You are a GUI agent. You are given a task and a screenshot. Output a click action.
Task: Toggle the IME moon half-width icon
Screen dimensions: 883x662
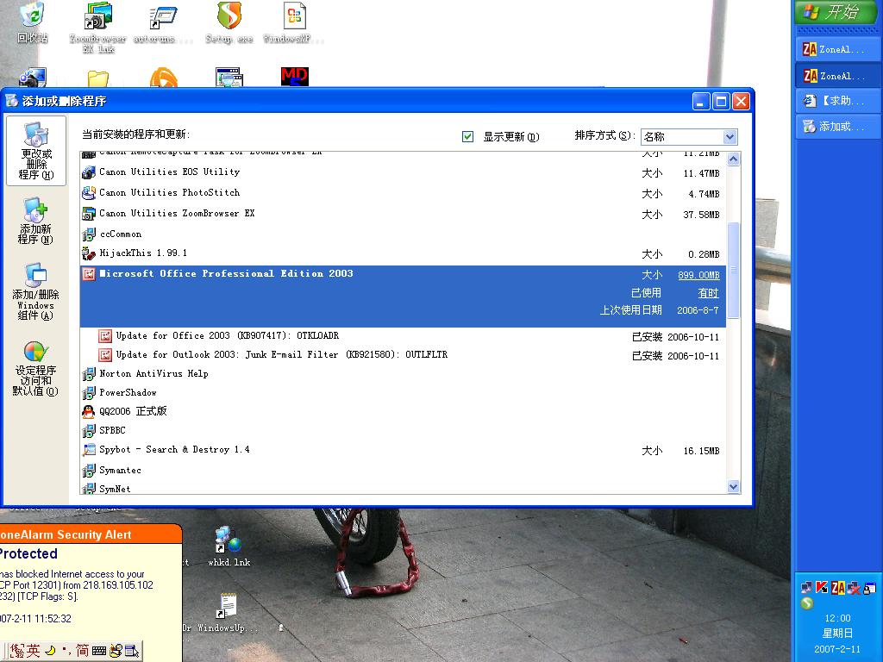(x=51, y=650)
